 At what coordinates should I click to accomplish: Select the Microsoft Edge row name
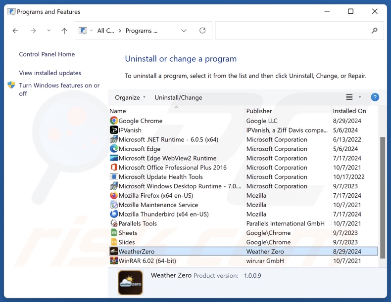click(x=140, y=149)
